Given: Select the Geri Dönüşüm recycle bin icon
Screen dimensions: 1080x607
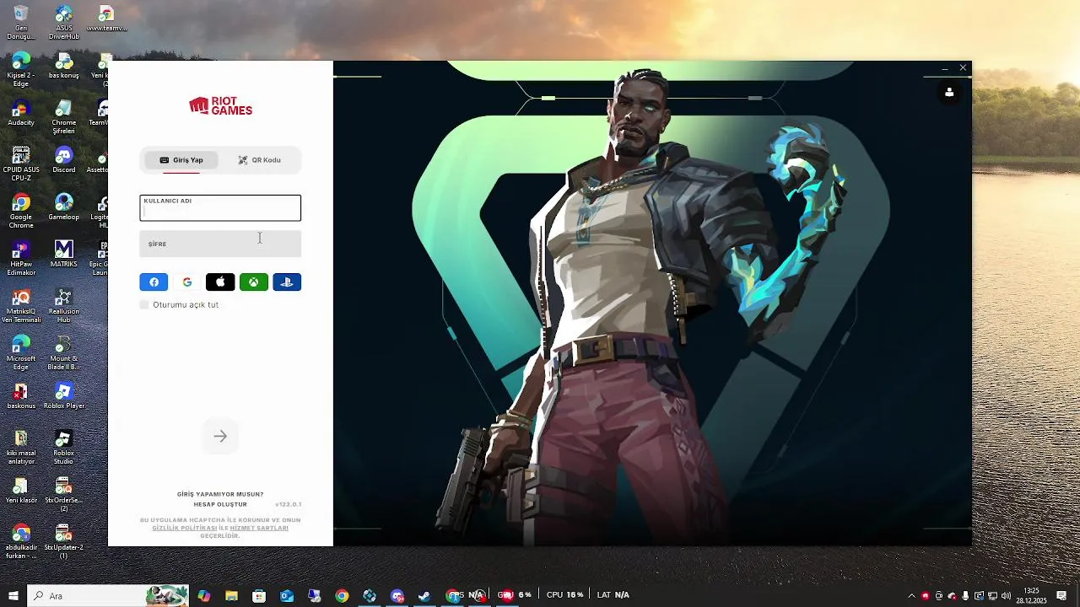Looking at the screenshot, I should pyautogui.click(x=21, y=23).
